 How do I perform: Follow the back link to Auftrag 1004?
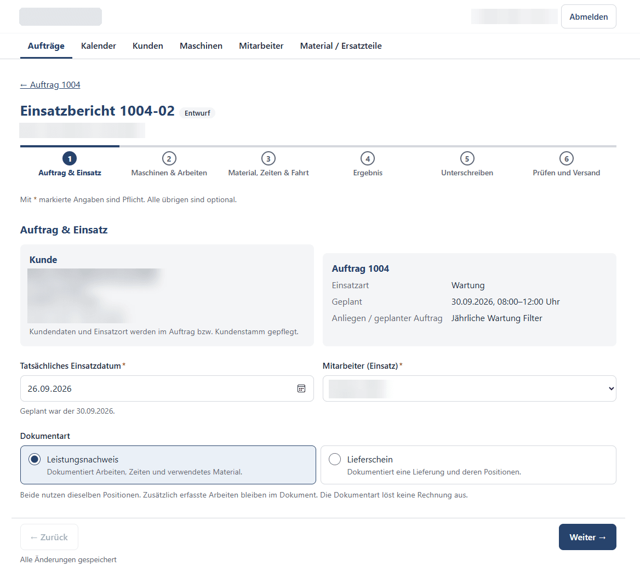point(50,85)
